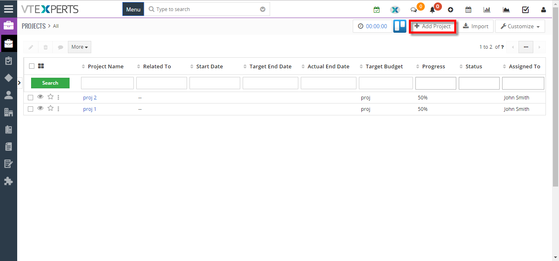
Task: Open the proj 2 link
Action: click(x=90, y=98)
